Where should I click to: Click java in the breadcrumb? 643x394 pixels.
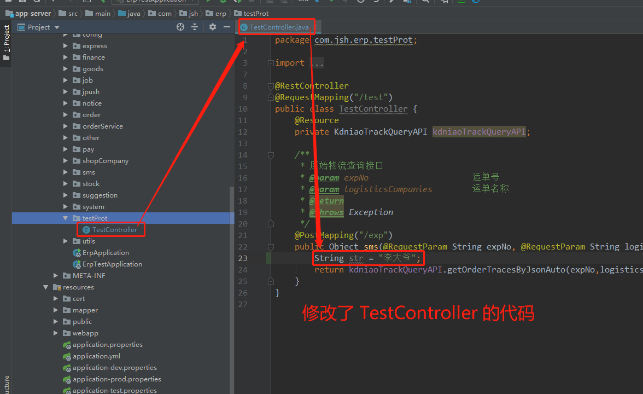click(133, 14)
